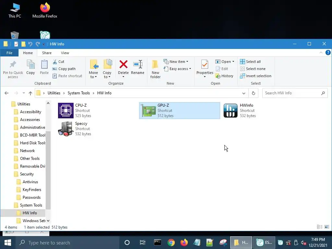This screenshot has width=332, height=249.
Task: Click the Cortana circle on taskbar
Action: (x=127, y=243)
